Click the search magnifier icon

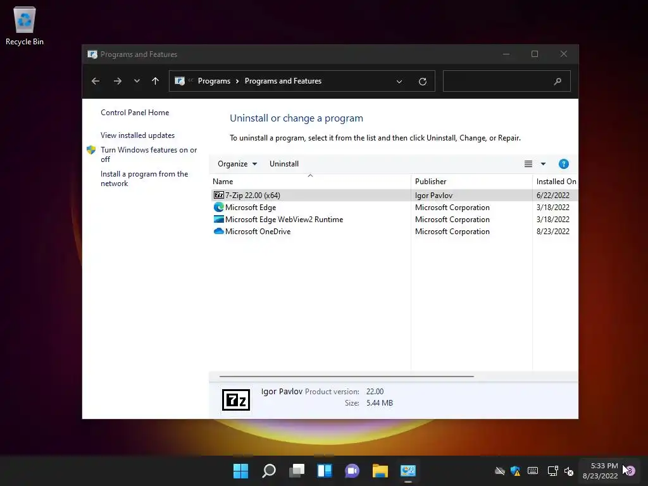coord(558,82)
